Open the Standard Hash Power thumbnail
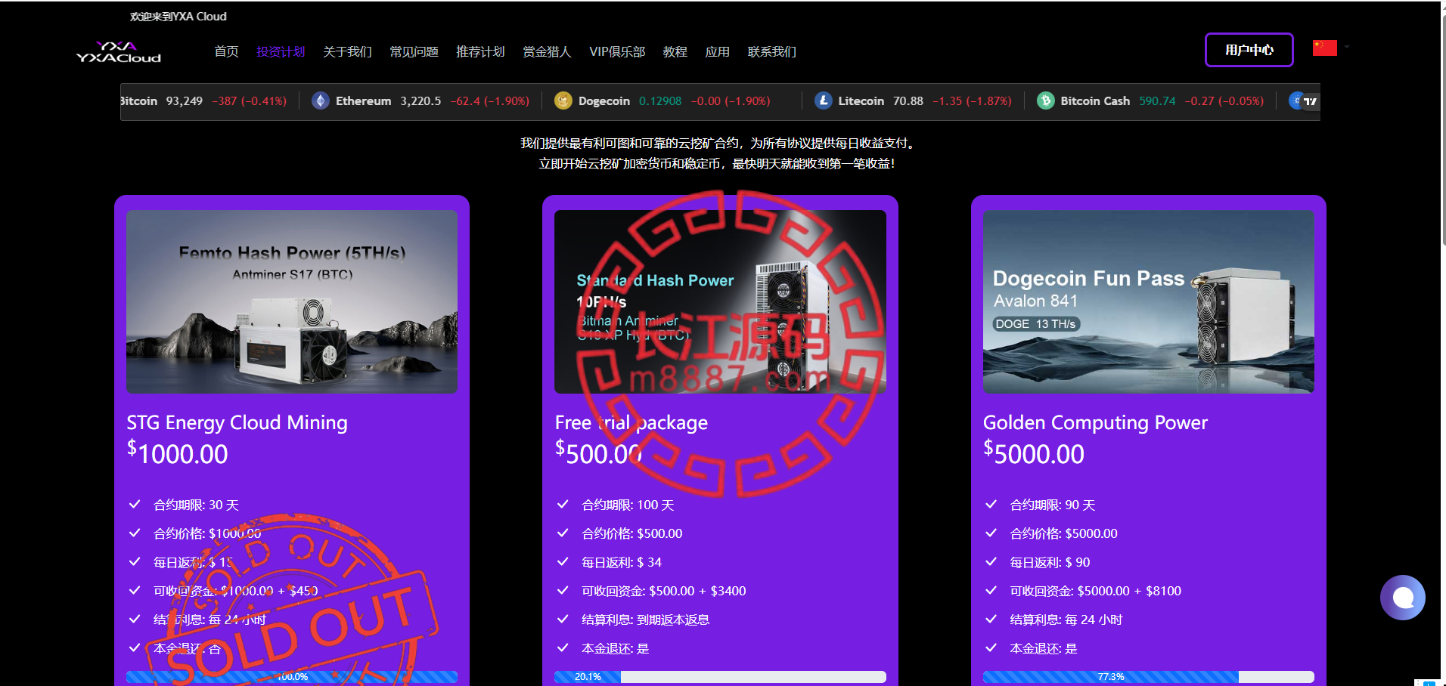1446x686 pixels. tap(720, 301)
